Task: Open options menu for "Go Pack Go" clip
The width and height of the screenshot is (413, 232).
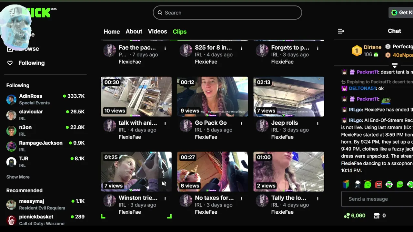Action: pyautogui.click(x=241, y=123)
